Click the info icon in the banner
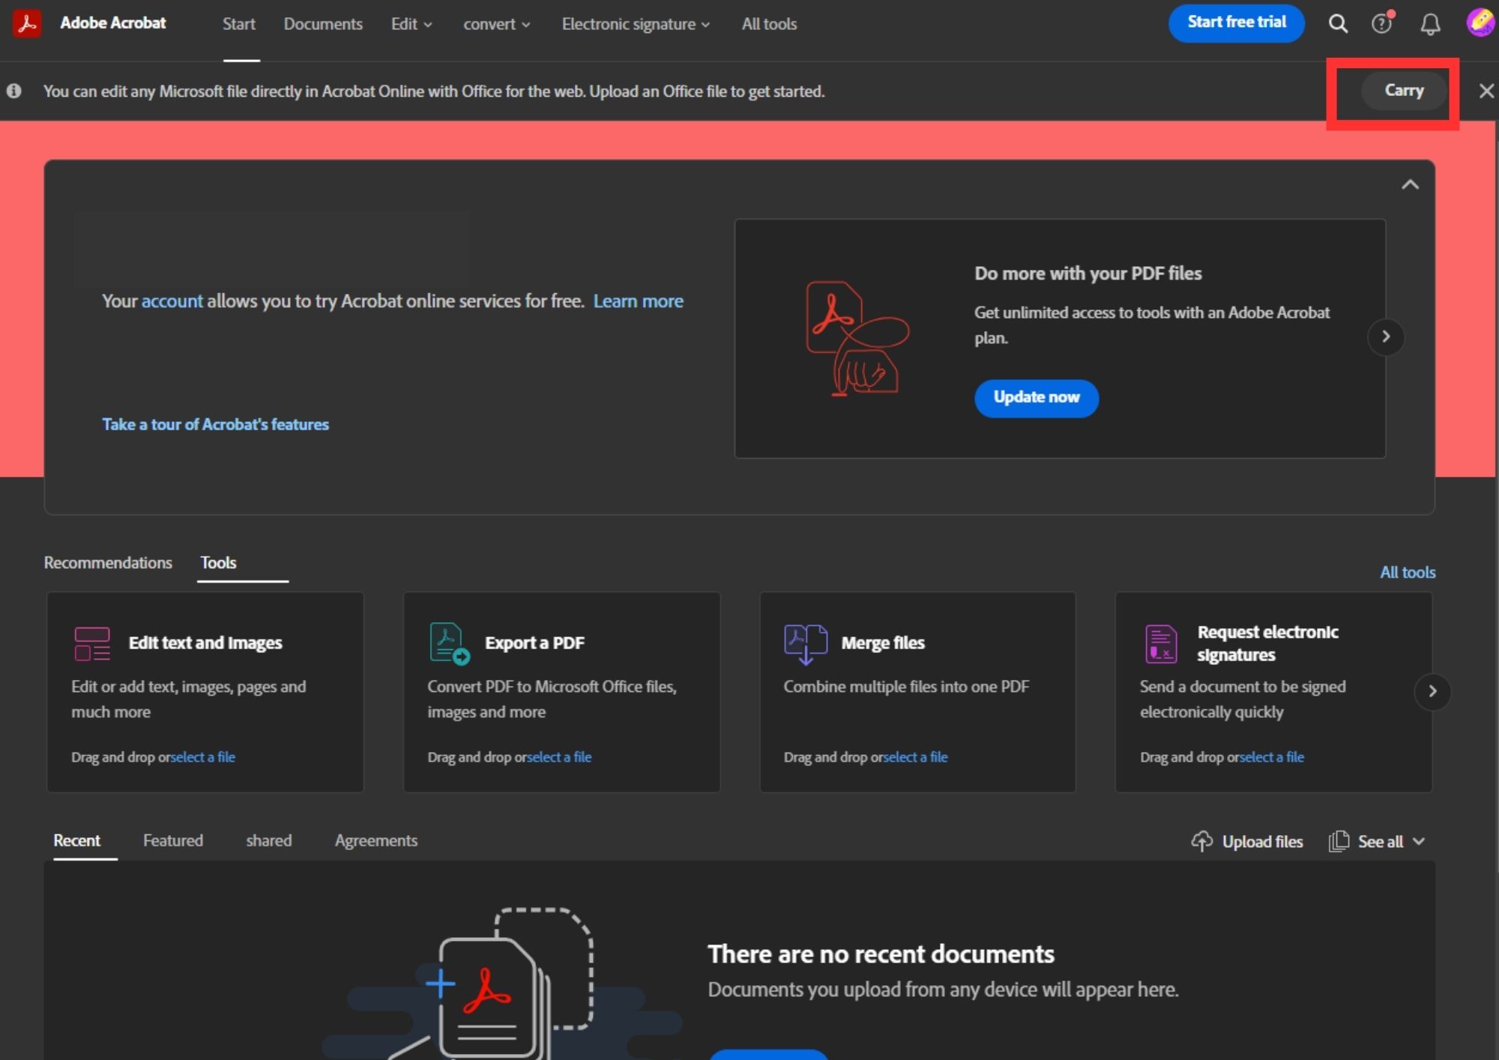Screen dimensions: 1499x1060 coord(14,91)
